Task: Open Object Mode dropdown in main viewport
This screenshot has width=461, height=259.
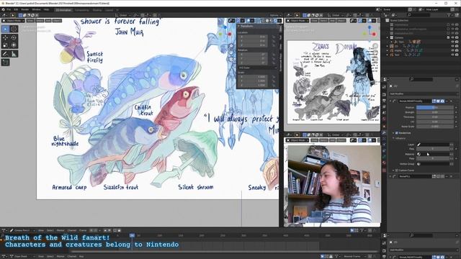Action: 13,21
